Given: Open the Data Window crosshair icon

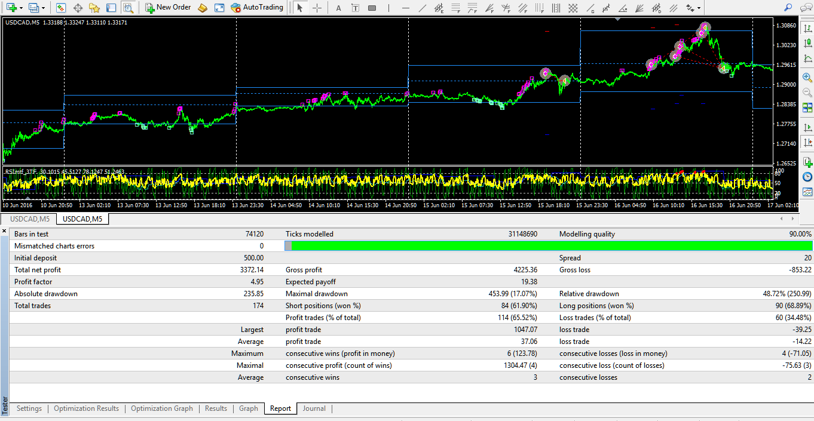Looking at the screenshot, I should 78,8.
